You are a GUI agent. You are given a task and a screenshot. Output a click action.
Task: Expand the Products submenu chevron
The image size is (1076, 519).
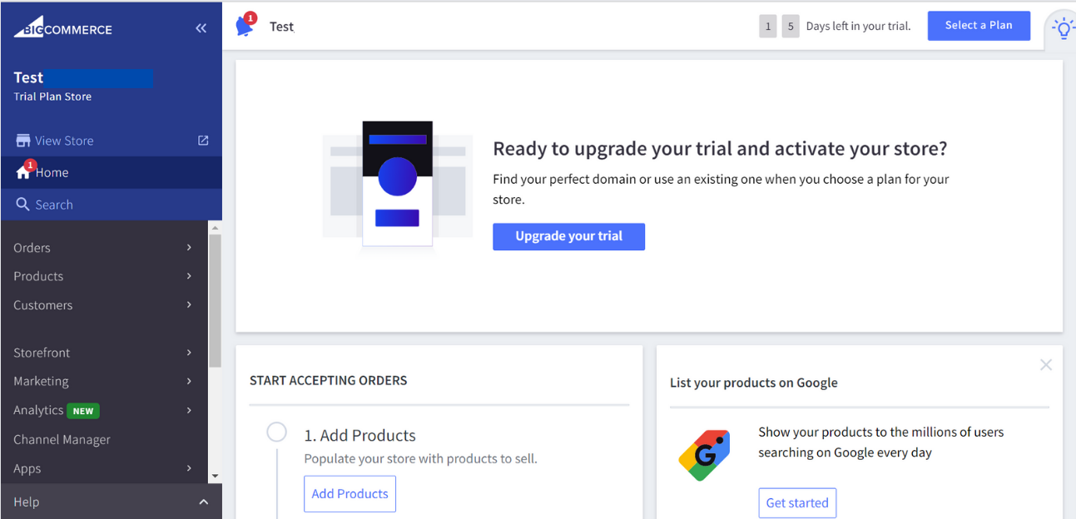click(189, 276)
